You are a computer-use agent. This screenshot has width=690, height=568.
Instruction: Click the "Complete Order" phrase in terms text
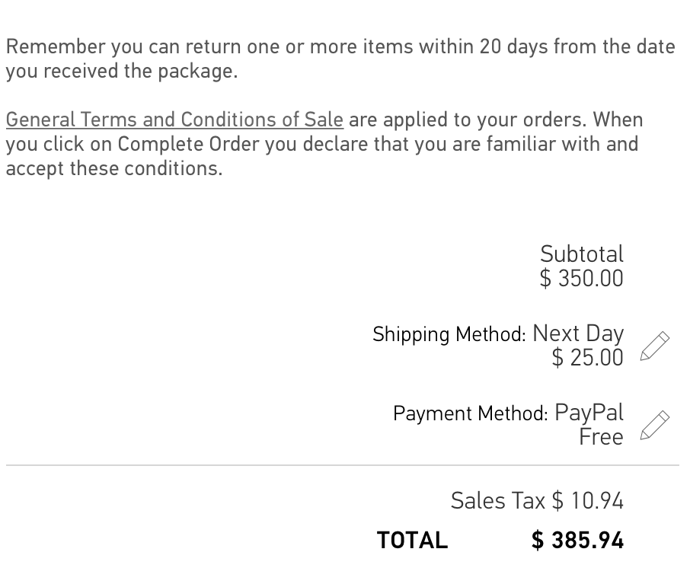188,145
